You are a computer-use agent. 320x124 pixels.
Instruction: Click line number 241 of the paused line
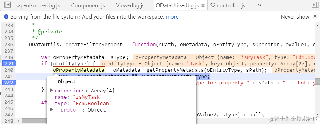click(9, 76)
